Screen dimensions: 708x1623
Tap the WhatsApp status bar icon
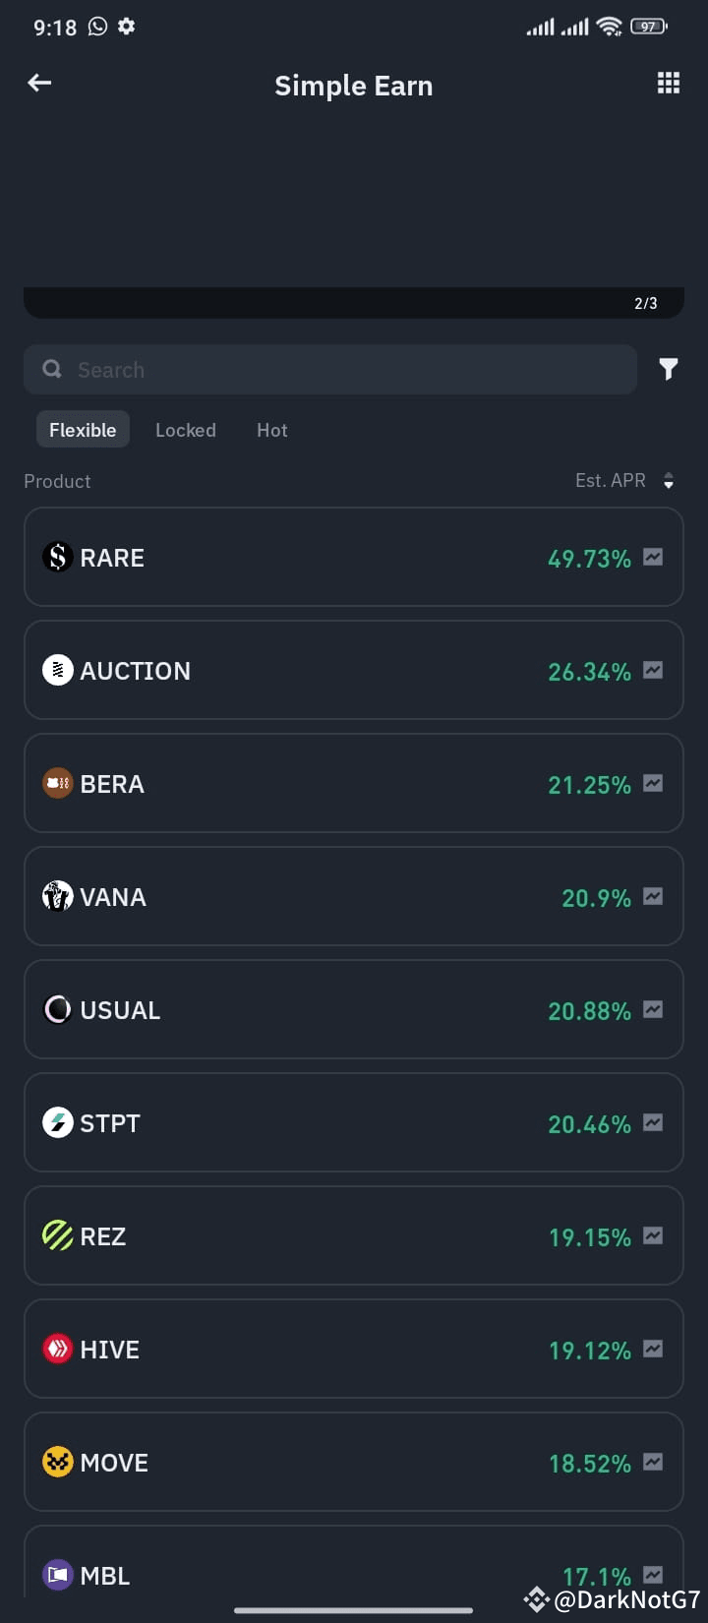[97, 27]
